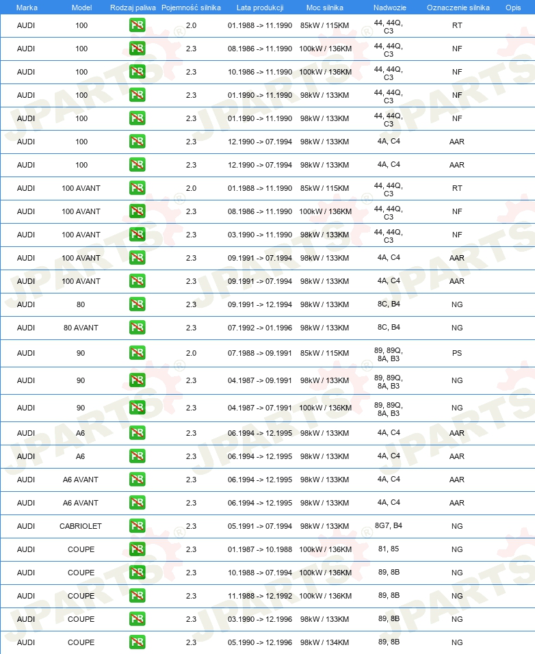Click date cell 03.1990 -> 12.1996

[260, 619]
